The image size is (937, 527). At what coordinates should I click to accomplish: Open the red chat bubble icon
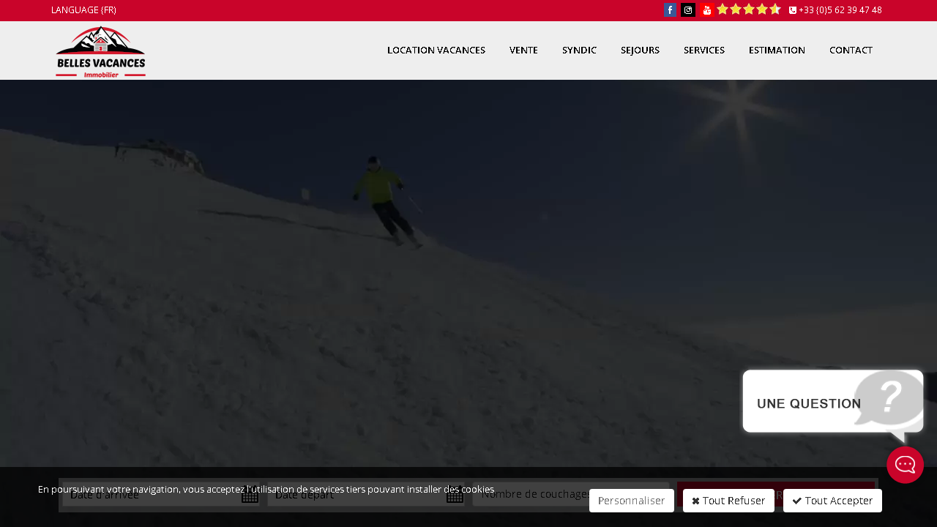pos(905,465)
